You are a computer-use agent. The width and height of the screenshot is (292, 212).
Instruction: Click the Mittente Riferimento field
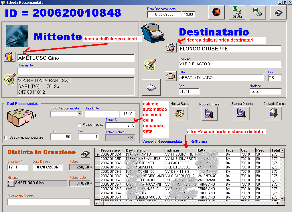point(76,71)
